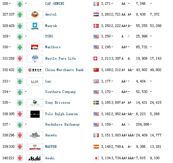The height and width of the screenshot is (163, 173).
Task: Click the Asahi logo image
Action: [35, 158]
